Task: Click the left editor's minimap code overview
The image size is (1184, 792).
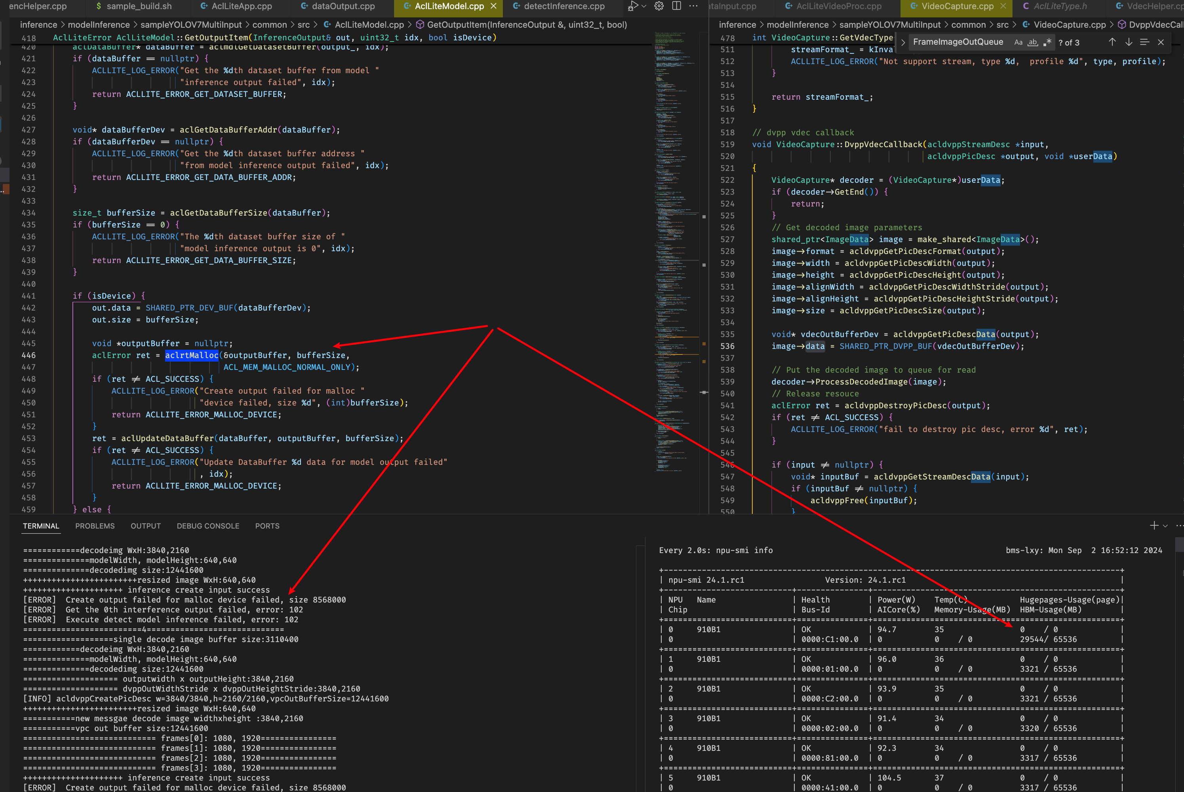Action: pyautogui.click(x=678, y=252)
